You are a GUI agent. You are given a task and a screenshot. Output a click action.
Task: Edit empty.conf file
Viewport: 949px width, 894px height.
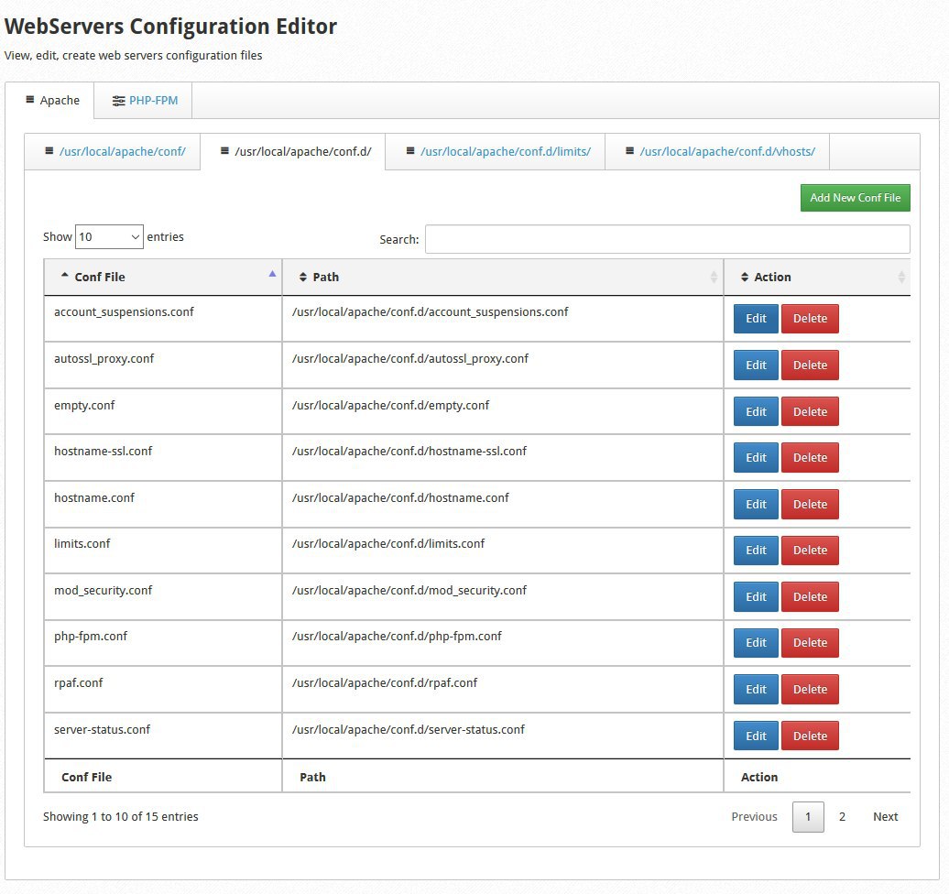[756, 411]
